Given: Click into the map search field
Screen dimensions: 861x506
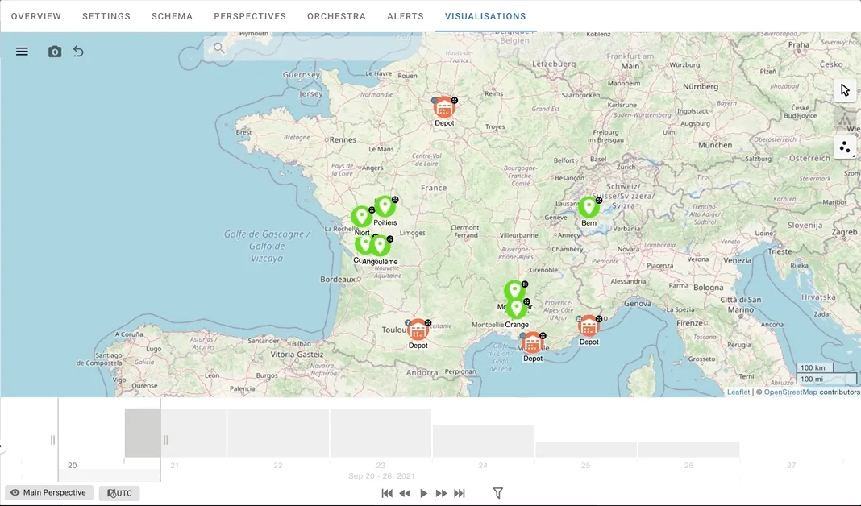Looking at the screenshot, I should tap(313, 48).
